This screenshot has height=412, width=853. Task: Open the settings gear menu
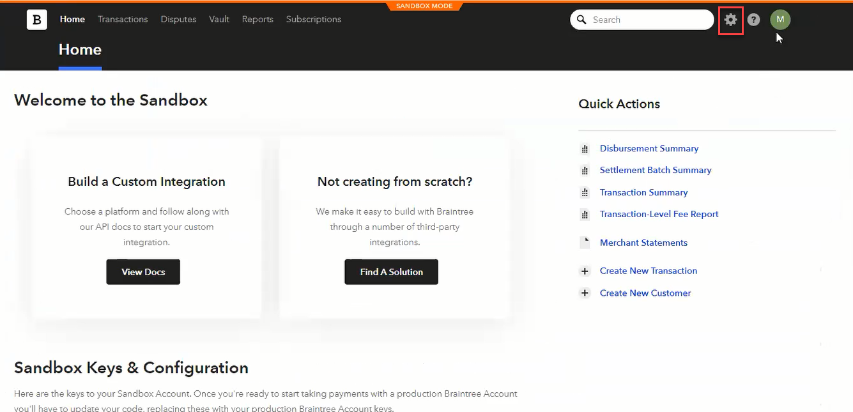point(730,20)
